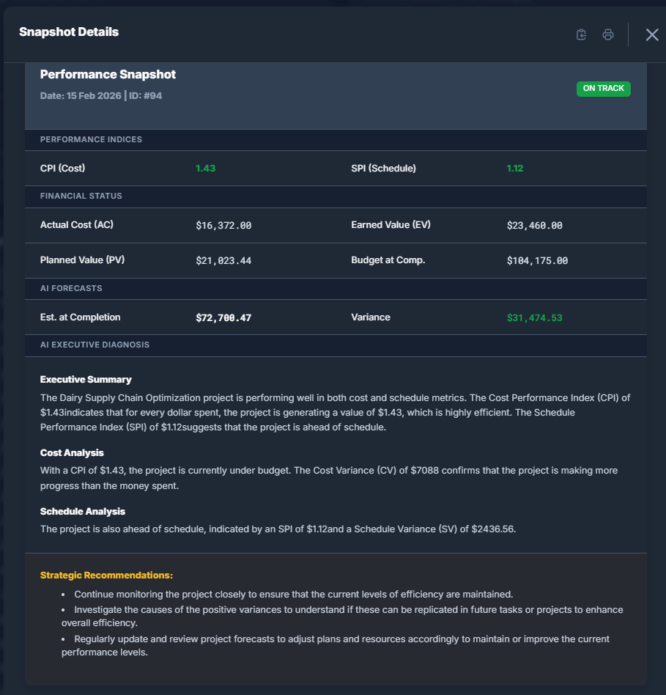
Task: Click the copy-to-clipboard icon
Action: coord(580,34)
